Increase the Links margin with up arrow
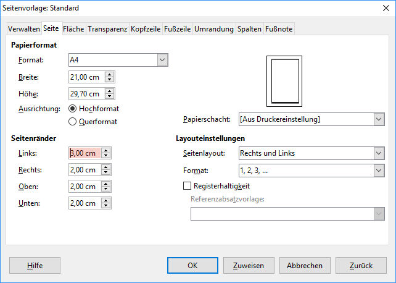The image size is (396, 283). 105,150
